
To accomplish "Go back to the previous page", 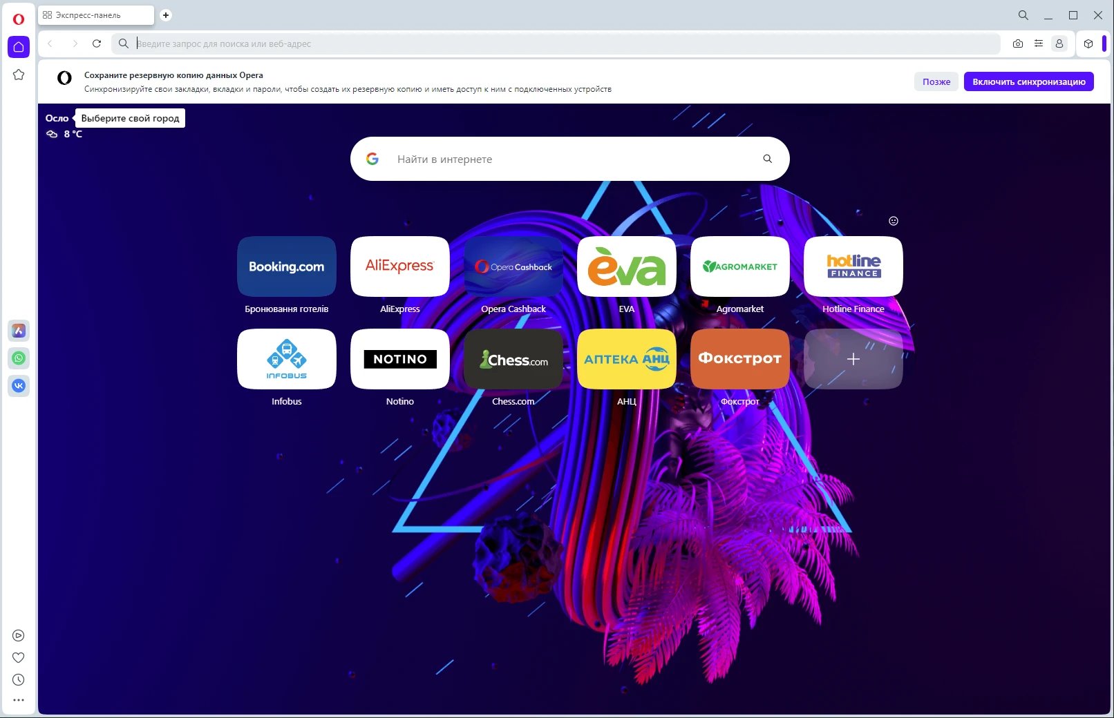I will click(50, 43).
